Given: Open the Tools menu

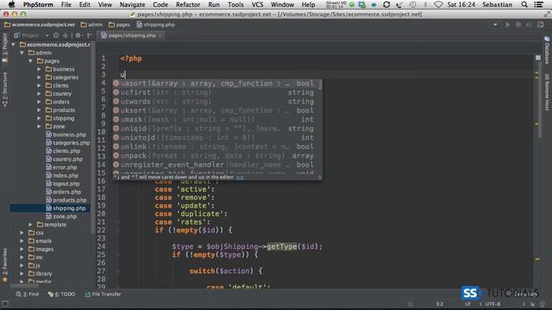Looking at the screenshot, I should [x=235, y=4].
